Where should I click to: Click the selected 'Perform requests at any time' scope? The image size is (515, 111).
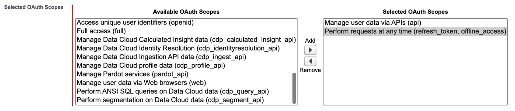(415, 31)
